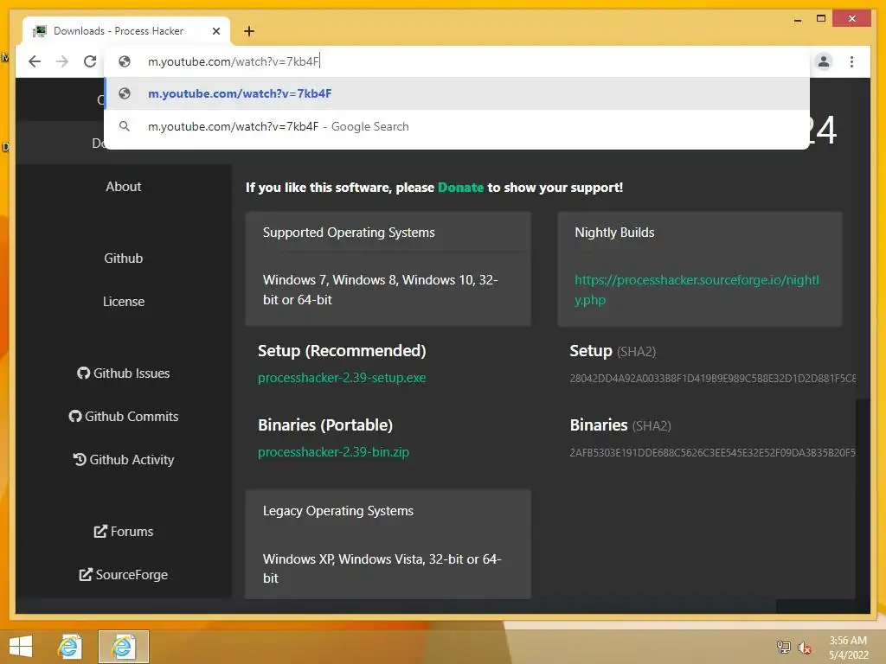886x664 pixels.
Task: Open the Github sidebar link
Action: pos(123,258)
